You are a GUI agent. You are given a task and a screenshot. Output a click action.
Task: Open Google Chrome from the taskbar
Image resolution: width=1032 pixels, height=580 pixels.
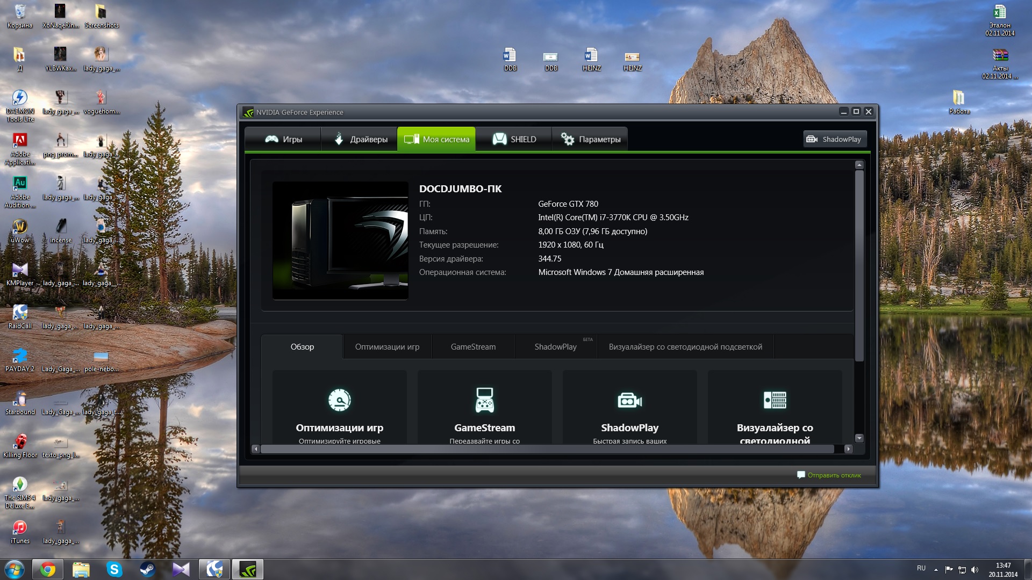48,569
